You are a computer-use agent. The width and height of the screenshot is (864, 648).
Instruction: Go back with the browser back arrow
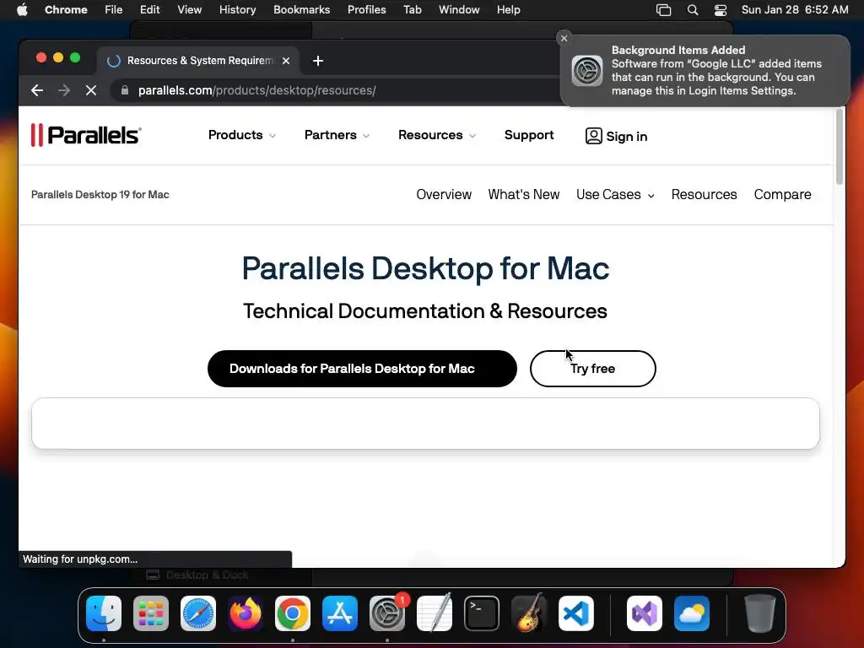(x=37, y=90)
